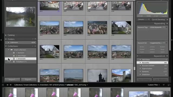Click the Sync Metadata button
This screenshot has width=173, height=97.
[161, 79]
